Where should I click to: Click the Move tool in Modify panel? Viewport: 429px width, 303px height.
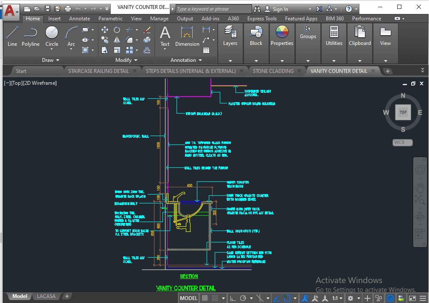[x=105, y=30]
